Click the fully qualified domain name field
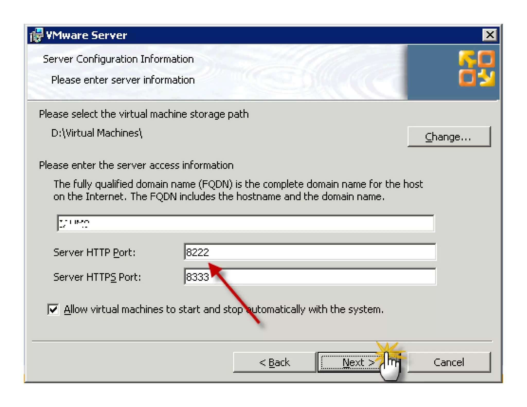The height and width of the screenshot is (407, 527). click(x=246, y=223)
